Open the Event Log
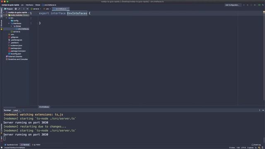 [x=256, y=145]
